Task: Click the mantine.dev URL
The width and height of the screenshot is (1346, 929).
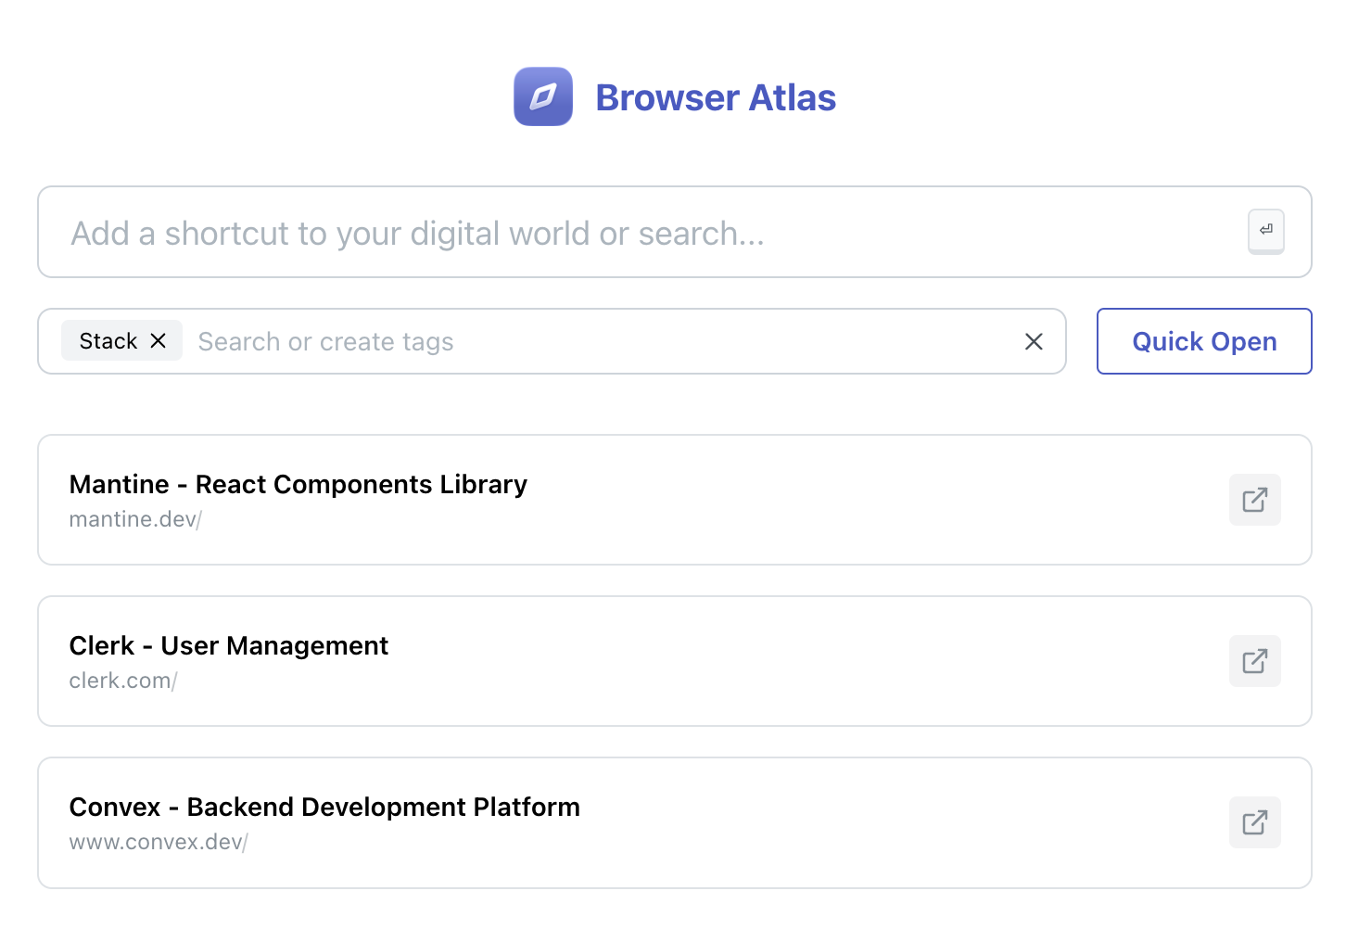Action: (134, 519)
